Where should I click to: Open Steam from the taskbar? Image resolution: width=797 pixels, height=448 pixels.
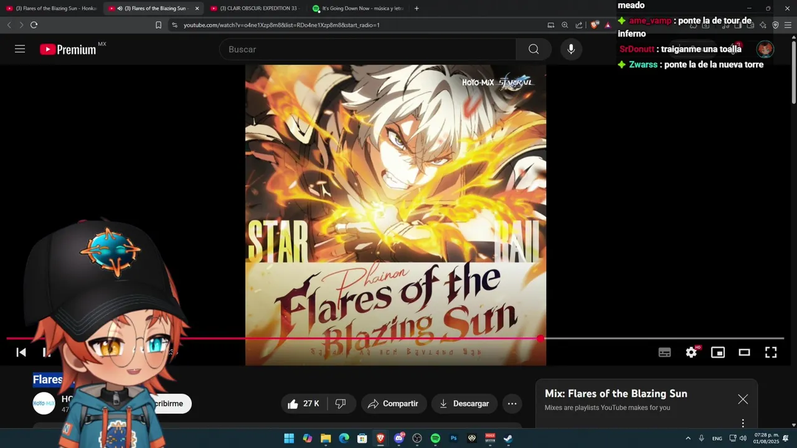tap(508, 438)
